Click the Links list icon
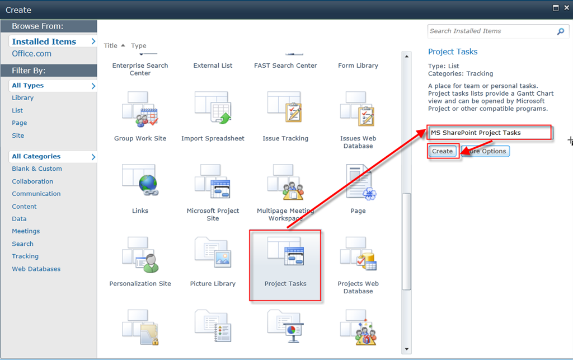This screenshot has height=360, width=573. tap(140, 183)
